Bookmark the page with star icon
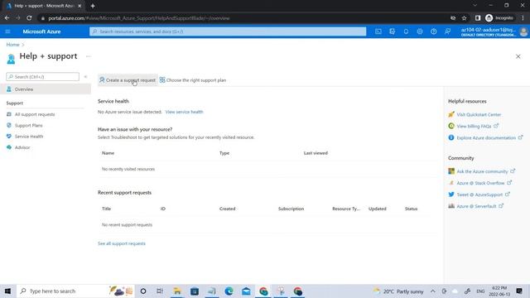The width and height of the screenshot is (530, 298). tap(464, 18)
